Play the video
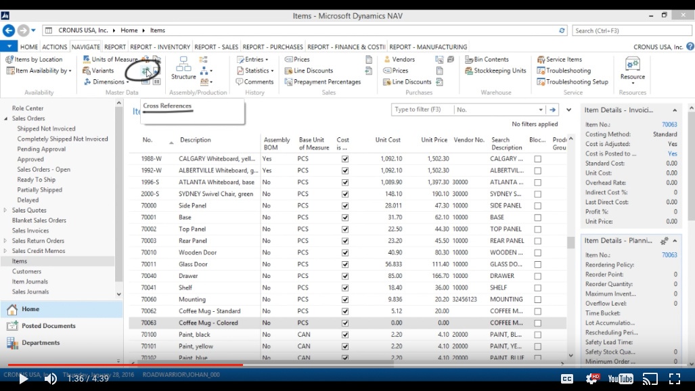 coord(23,379)
